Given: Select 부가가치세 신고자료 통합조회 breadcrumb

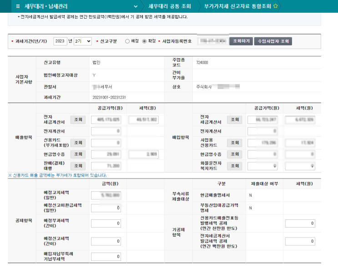Looking at the screenshot, I should [237, 6].
